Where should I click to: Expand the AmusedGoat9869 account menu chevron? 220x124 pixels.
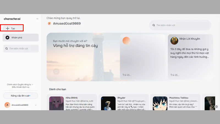(36, 105)
